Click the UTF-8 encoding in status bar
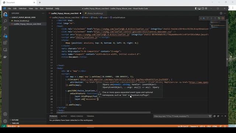 coord(202,126)
